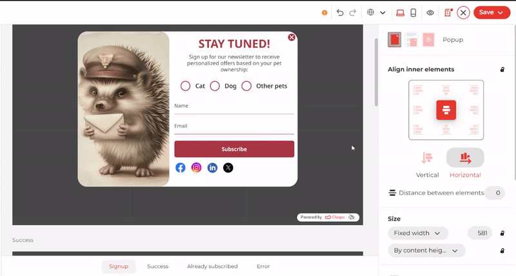Click the redo arrow icon
This screenshot has width=516, height=276.
pos(353,12)
